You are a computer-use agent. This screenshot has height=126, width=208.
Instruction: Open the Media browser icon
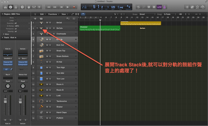pyautogui.click(x=203, y=7)
